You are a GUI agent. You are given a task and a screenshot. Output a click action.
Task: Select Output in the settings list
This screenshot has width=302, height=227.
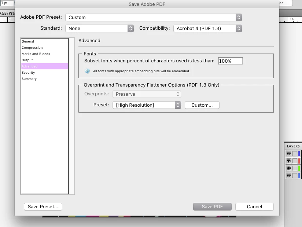[x=44, y=60]
